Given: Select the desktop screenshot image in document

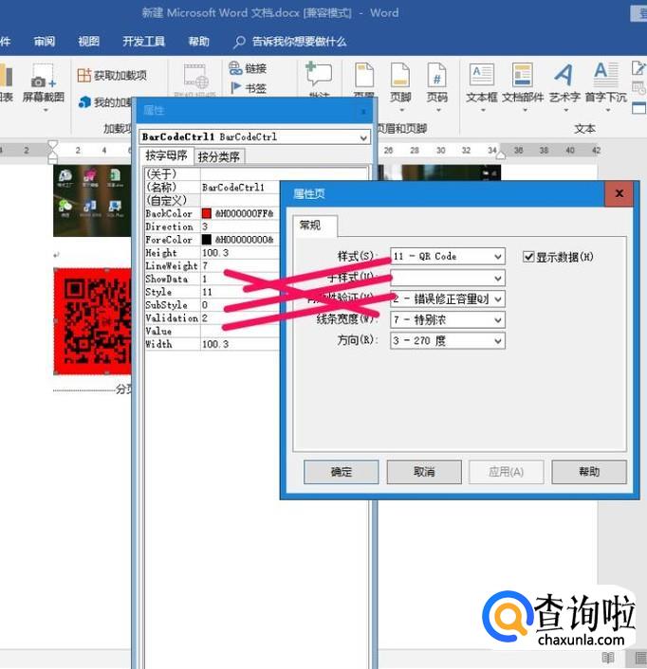Looking at the screenshot, I should click(x=92, y=201).
